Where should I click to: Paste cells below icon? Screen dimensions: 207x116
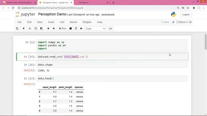click(x=41, y=29)
